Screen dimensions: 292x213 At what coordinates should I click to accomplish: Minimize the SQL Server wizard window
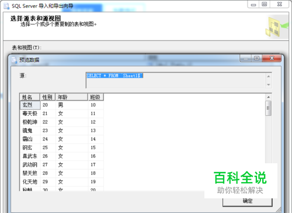pyautogui.click(x=253, y=4)
